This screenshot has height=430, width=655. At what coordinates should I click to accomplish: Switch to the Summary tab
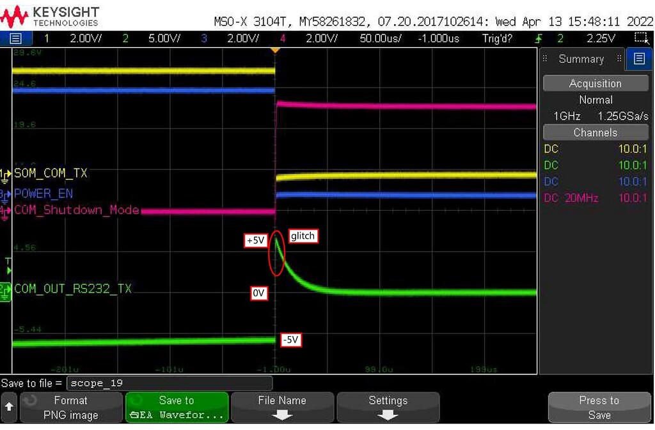coord(582,59)
